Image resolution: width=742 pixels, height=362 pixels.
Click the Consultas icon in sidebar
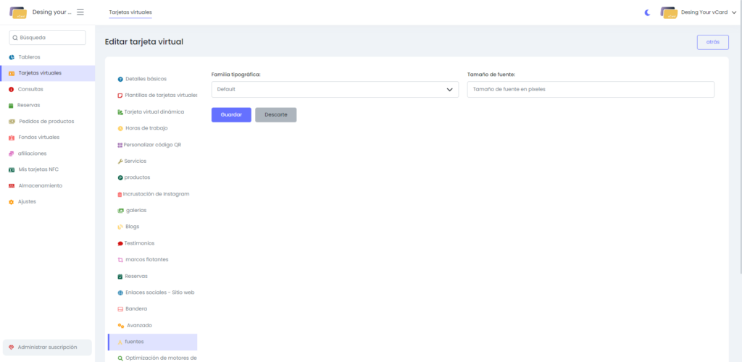[x=12, y=89]
